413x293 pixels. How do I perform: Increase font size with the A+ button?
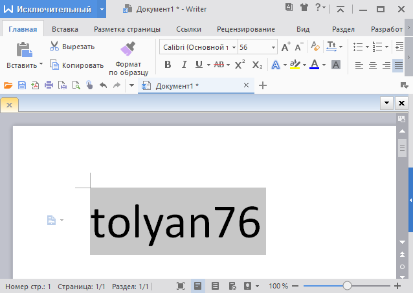coord(285,47)
